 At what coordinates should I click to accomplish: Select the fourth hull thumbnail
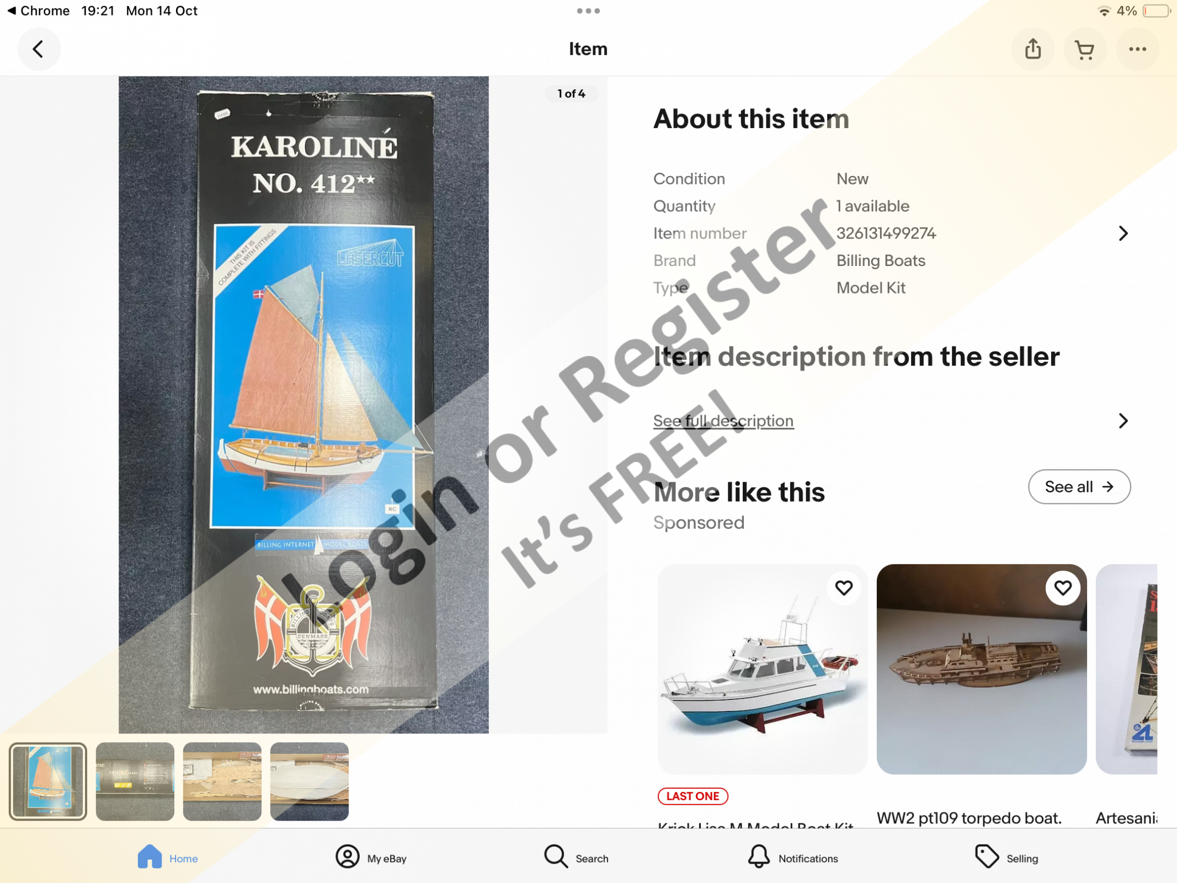[310, 781]
